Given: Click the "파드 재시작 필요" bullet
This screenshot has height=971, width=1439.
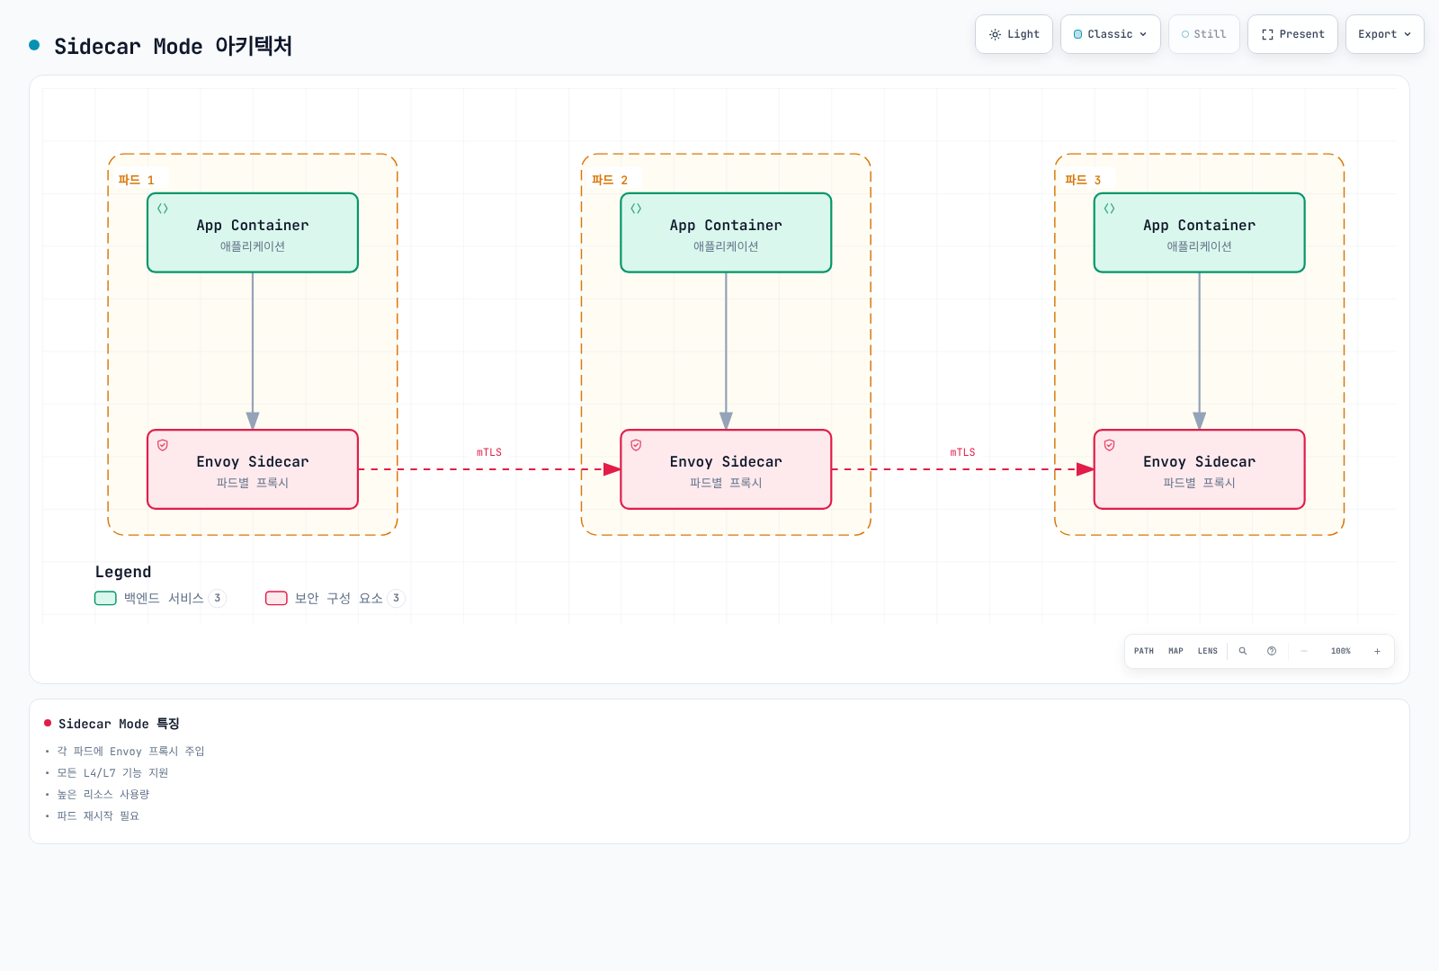Looking at the screenshot, I should pyautogui.click(x=98, y=815).
